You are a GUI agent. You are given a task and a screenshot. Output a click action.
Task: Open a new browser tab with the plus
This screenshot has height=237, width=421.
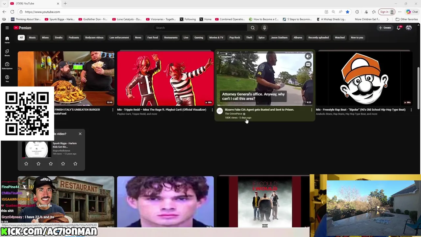[65, 3]
